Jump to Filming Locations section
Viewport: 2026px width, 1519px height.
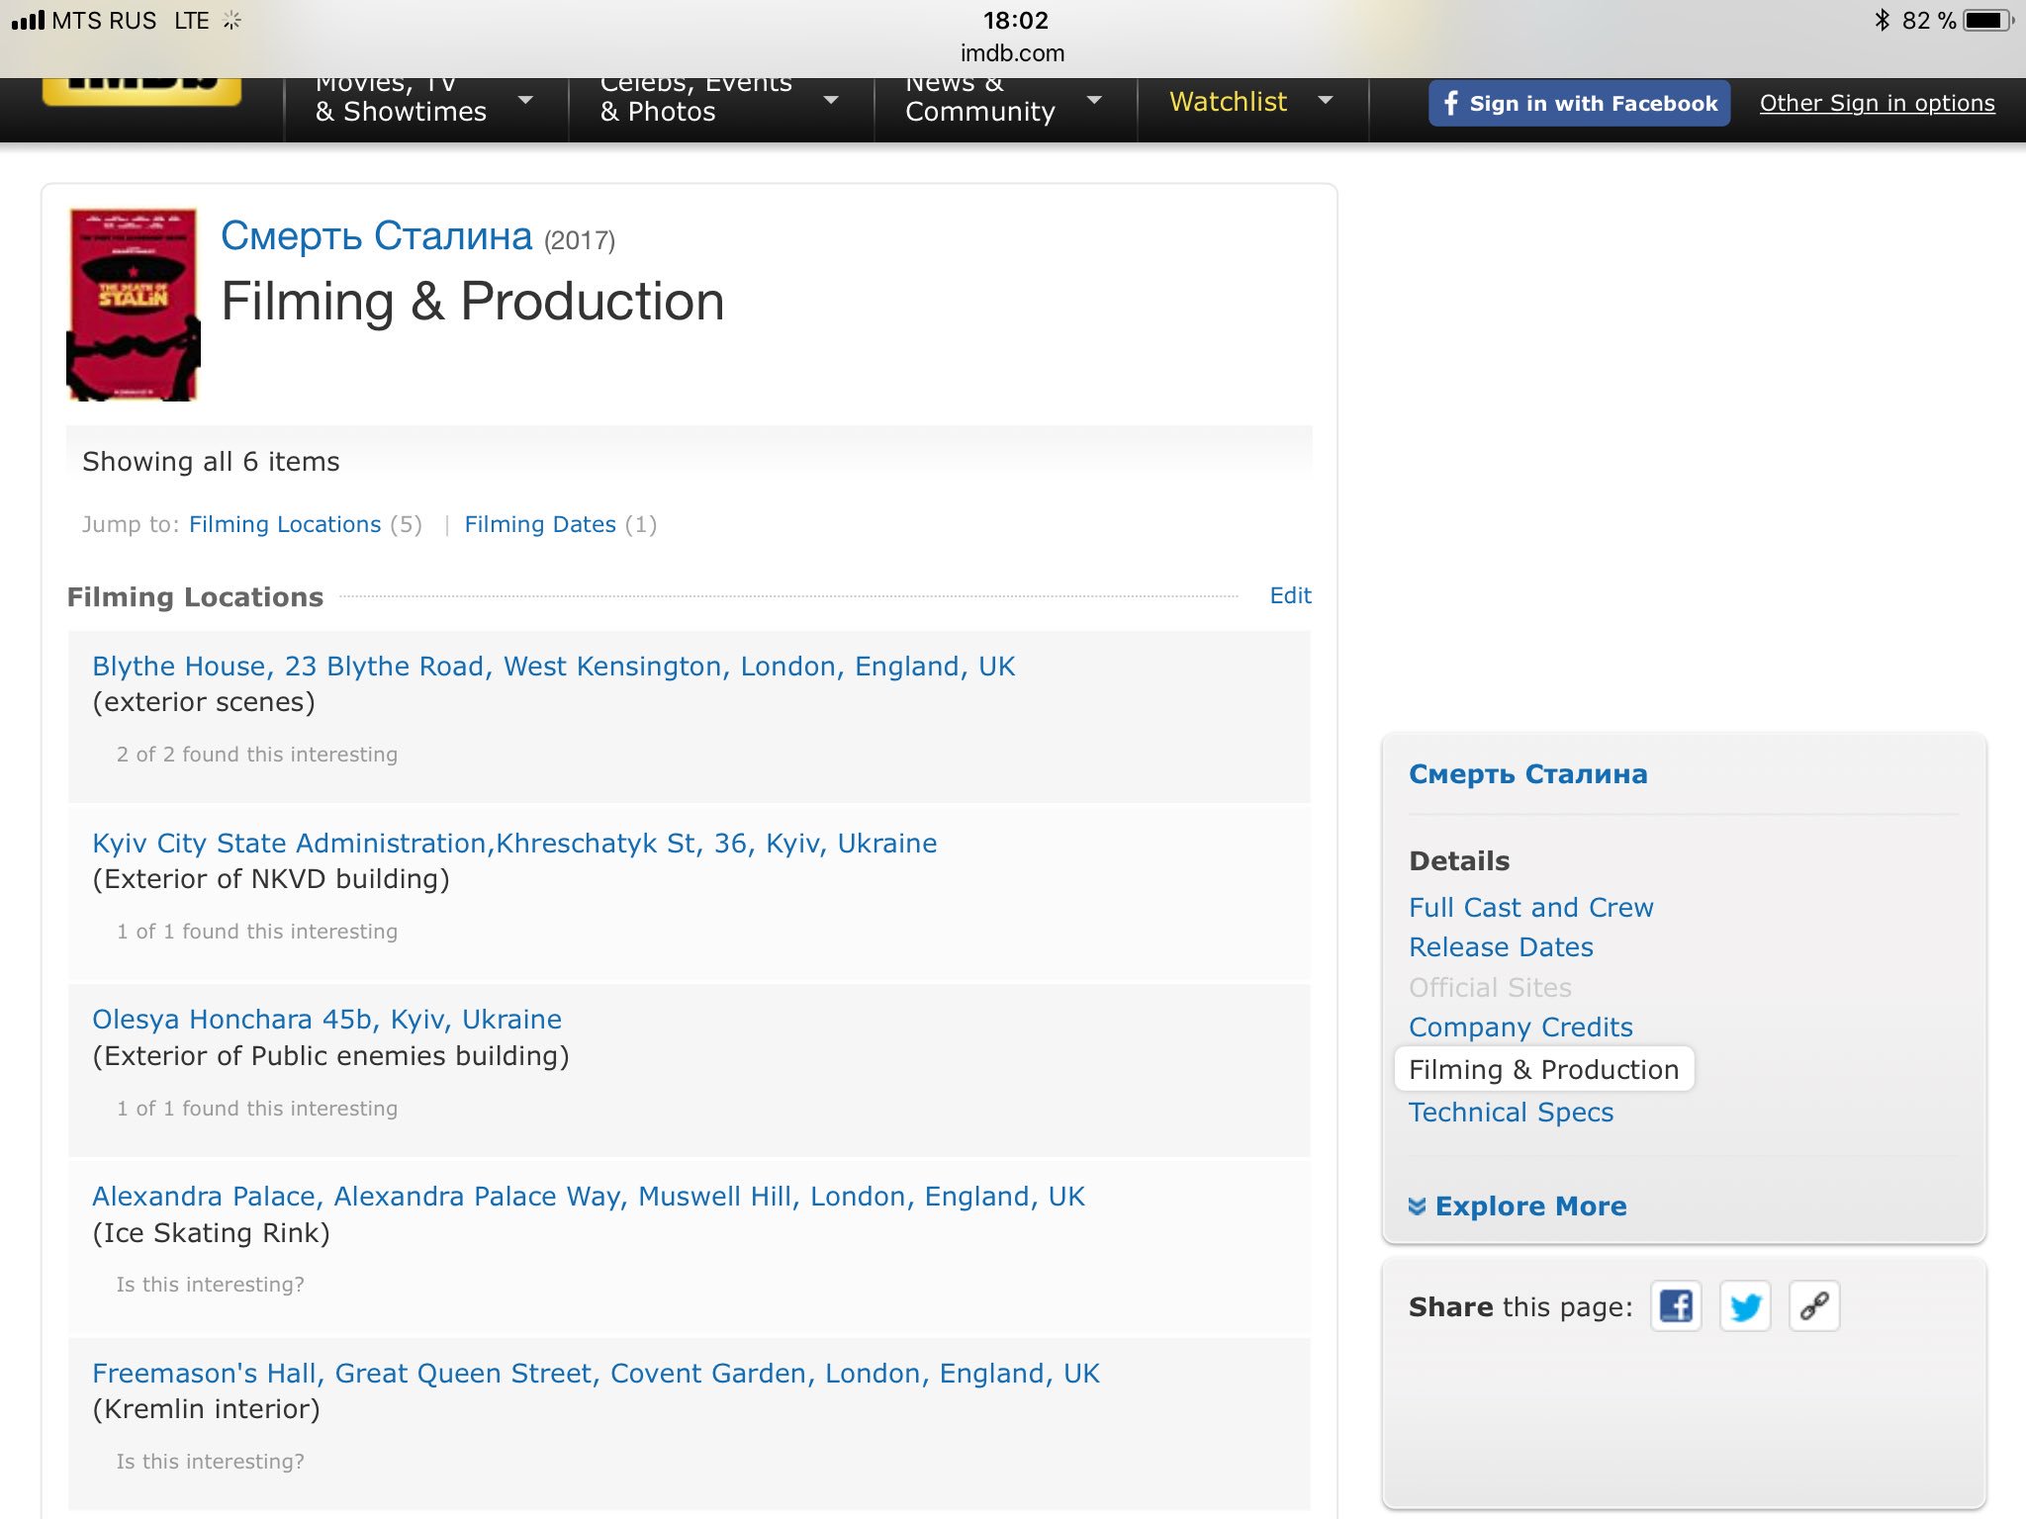click(285, 524)
